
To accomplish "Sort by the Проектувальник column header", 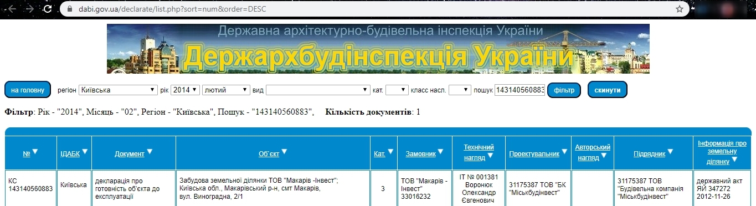I will pos(534,153).
